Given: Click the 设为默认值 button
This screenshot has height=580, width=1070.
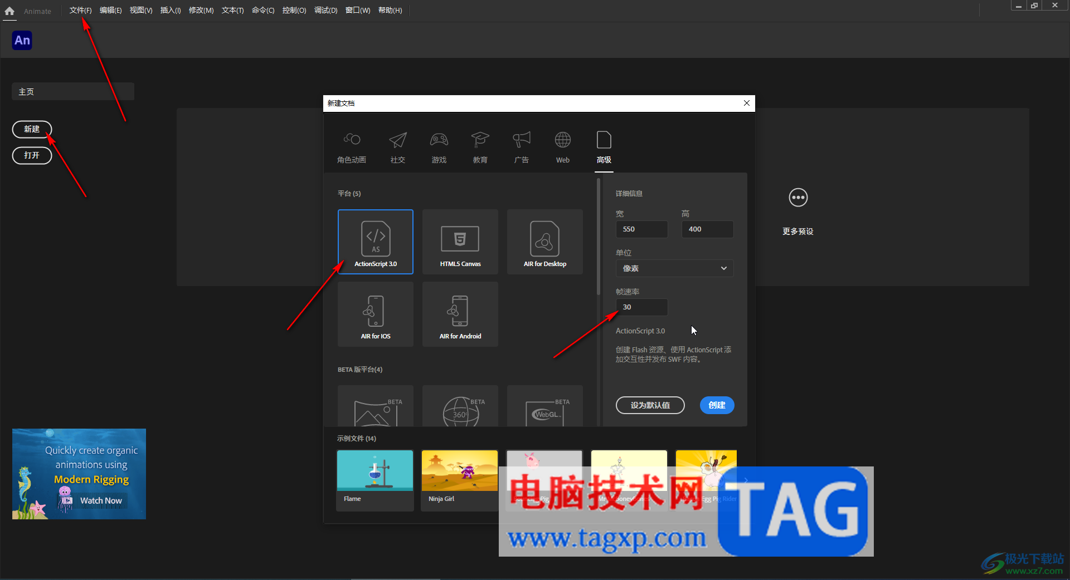Looking at the screenshot, I should pos(650,405).
